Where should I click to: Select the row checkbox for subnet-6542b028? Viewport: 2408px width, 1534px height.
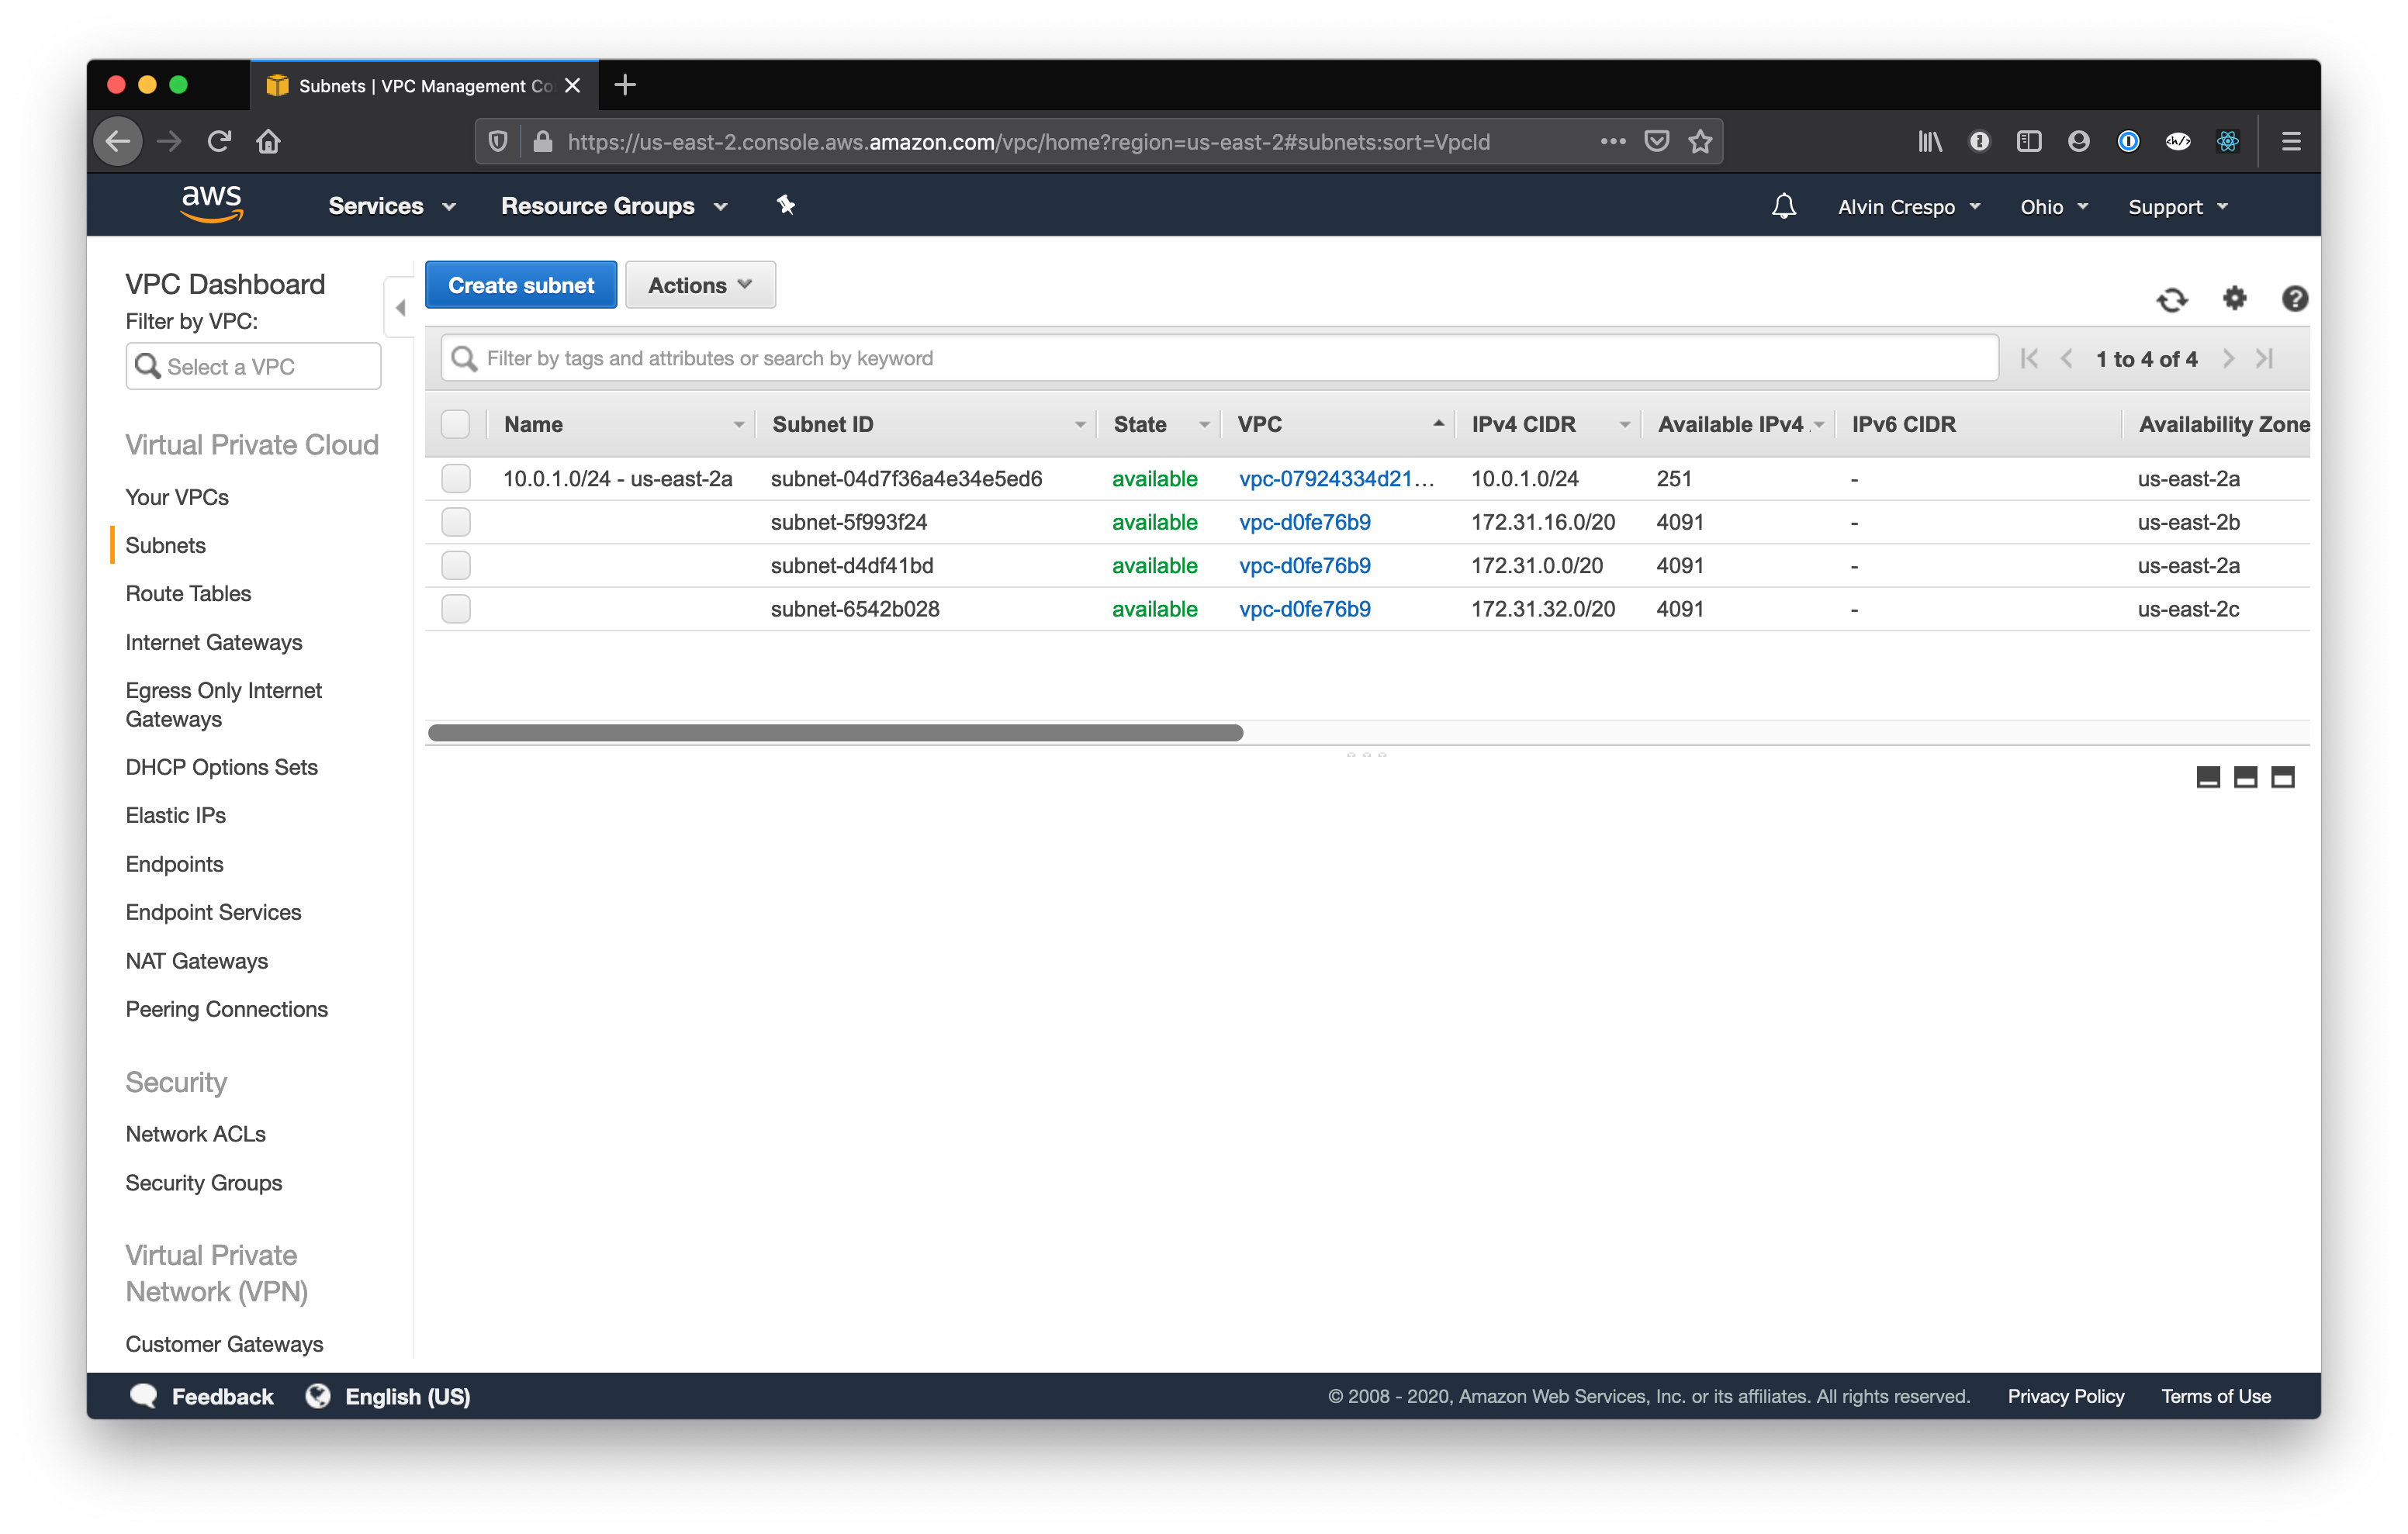455,608
